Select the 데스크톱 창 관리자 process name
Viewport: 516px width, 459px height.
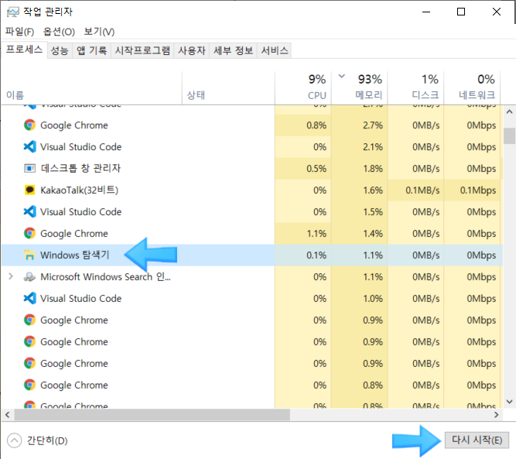(x=80, y=168)
